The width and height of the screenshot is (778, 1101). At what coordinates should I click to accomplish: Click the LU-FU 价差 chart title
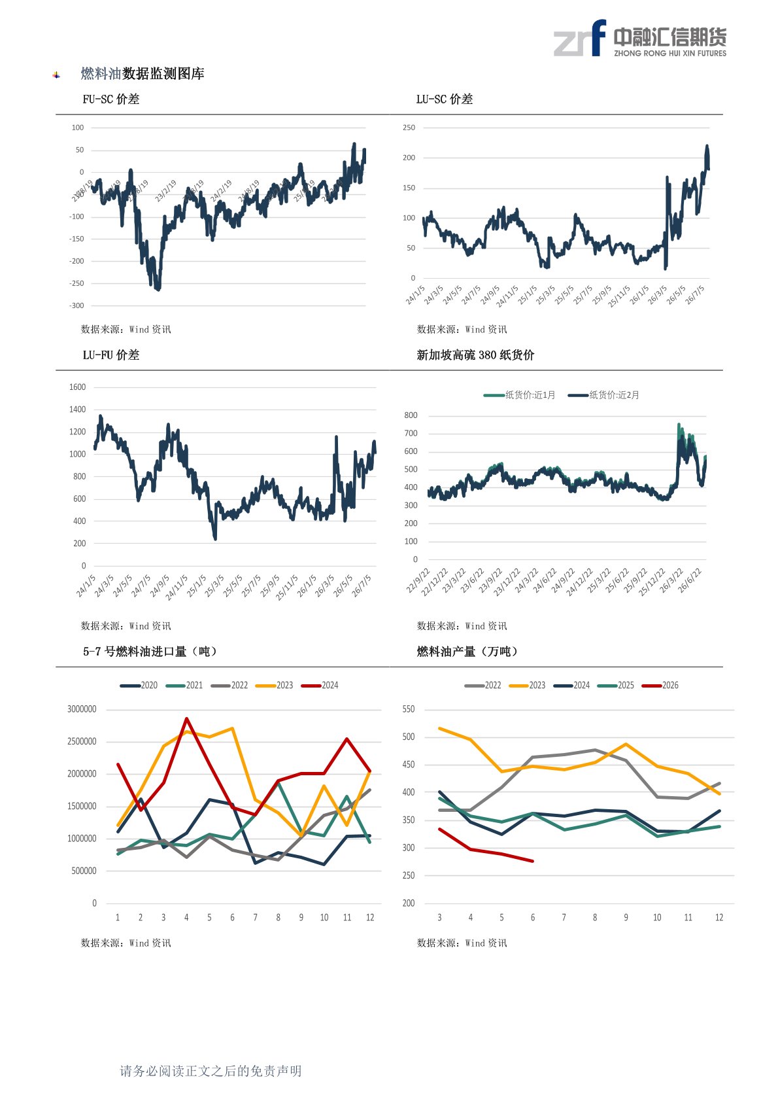pyautogui.click(x=111, y=355)
